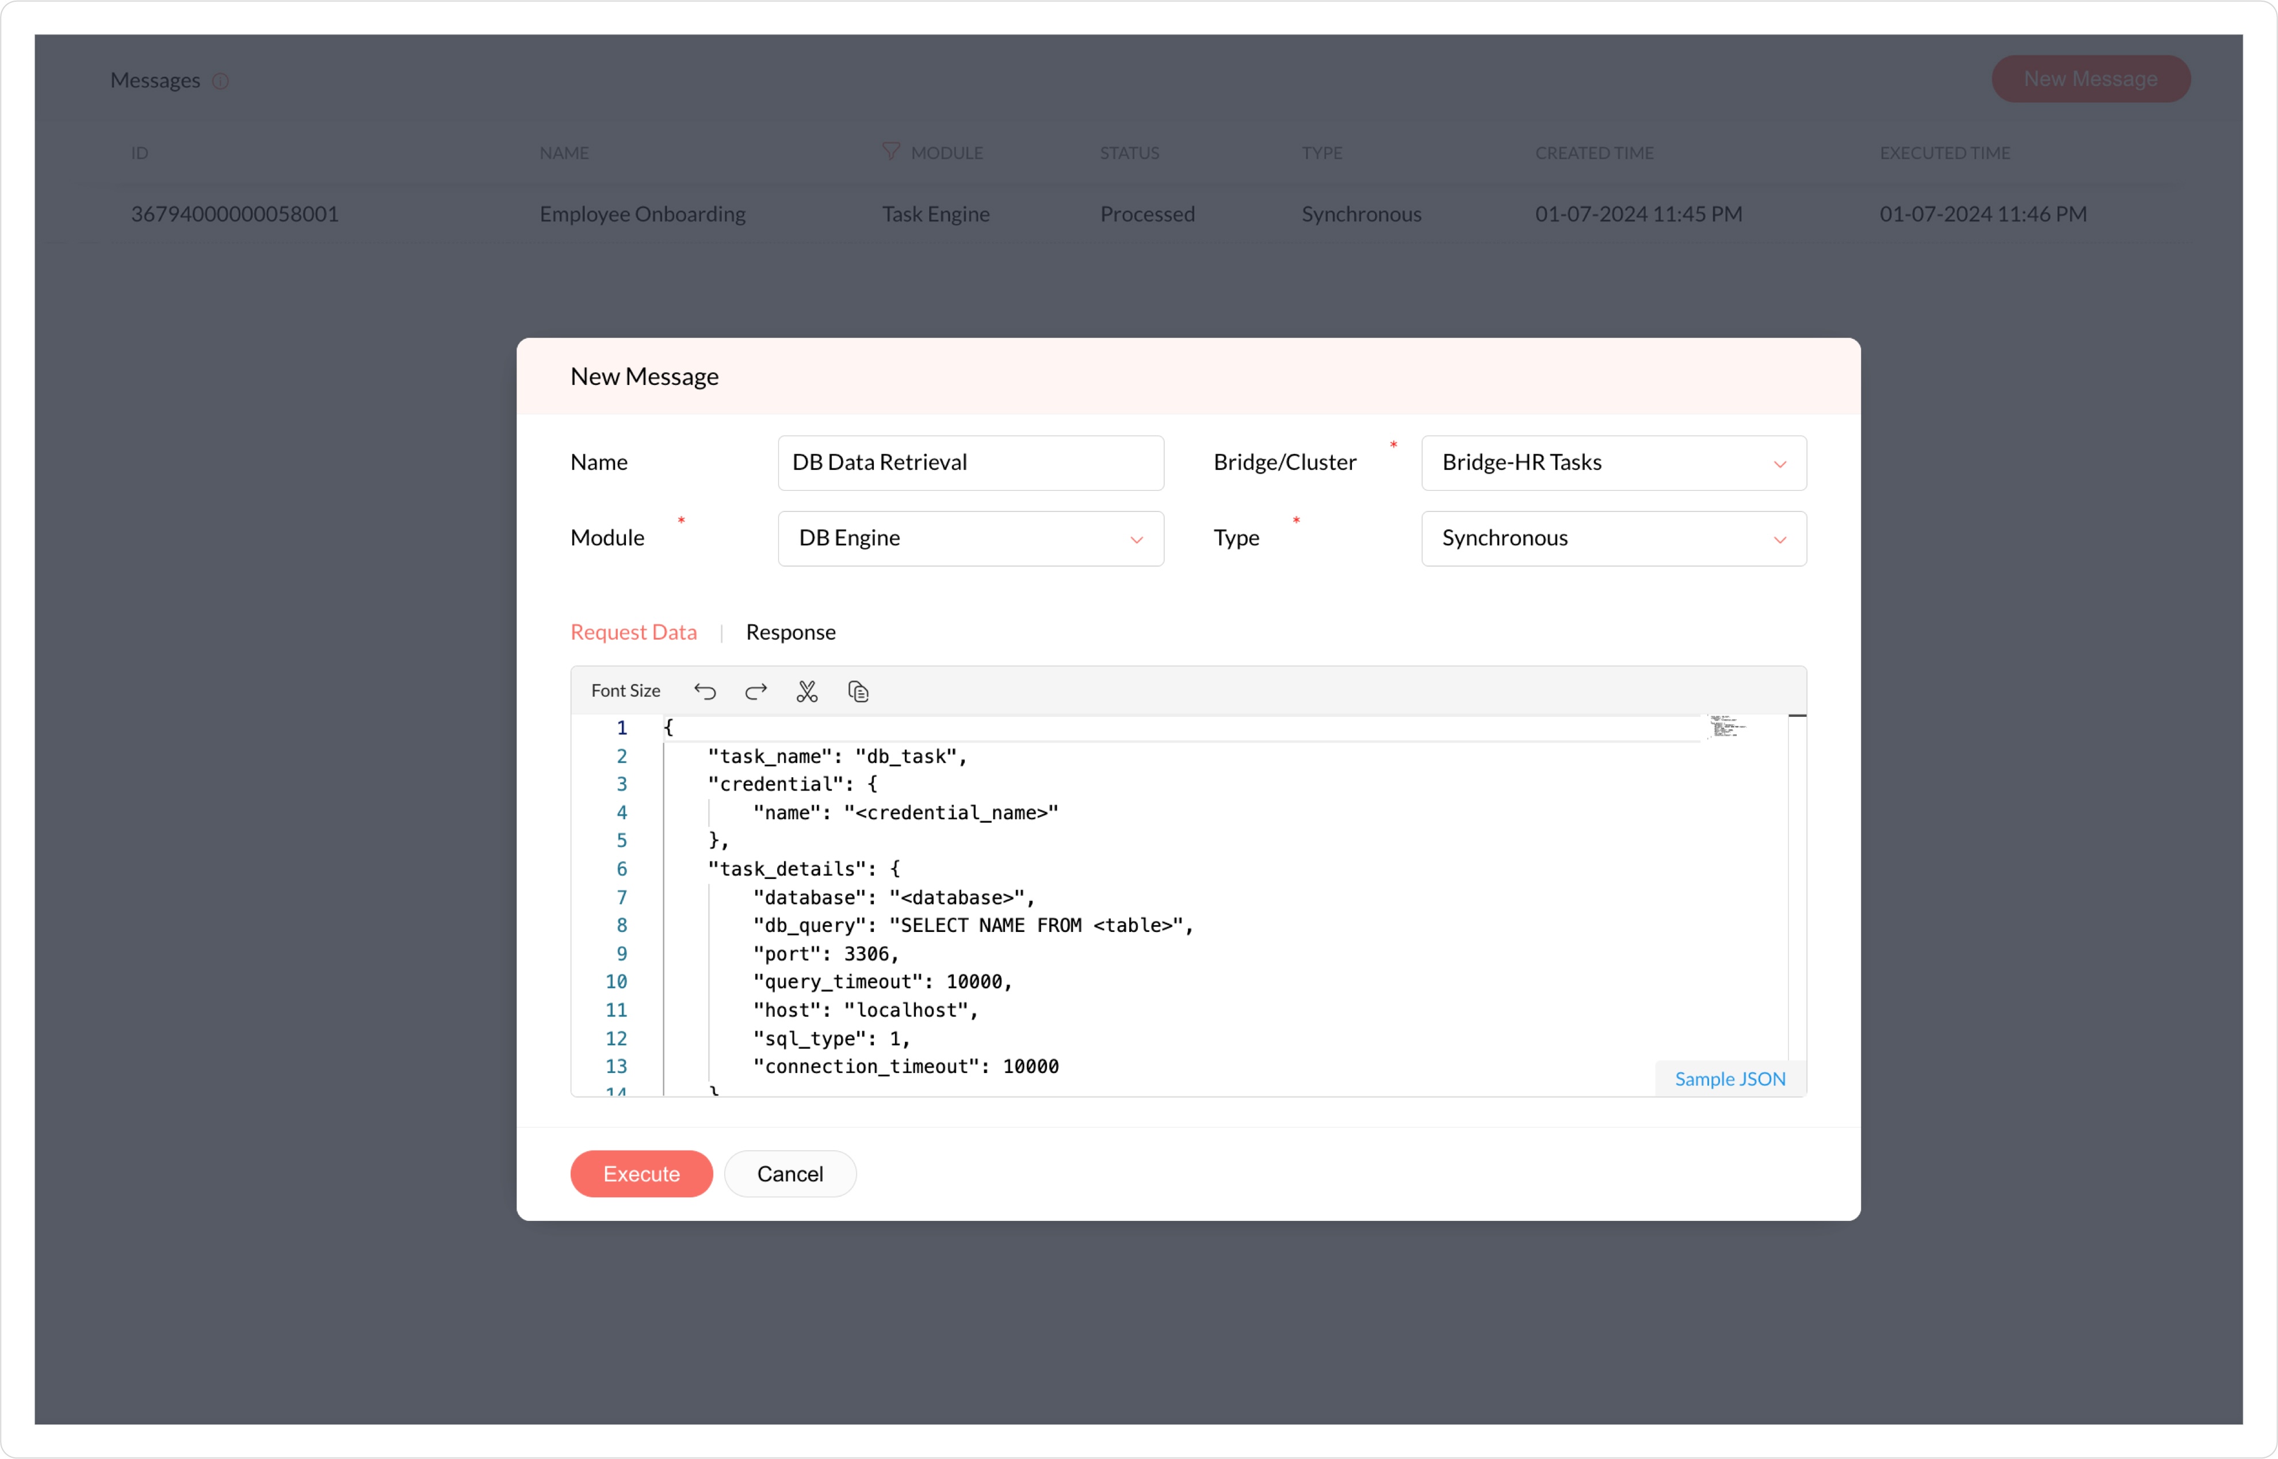Expand the Type Synchronous dropdown

click(x=1613, y=538)
